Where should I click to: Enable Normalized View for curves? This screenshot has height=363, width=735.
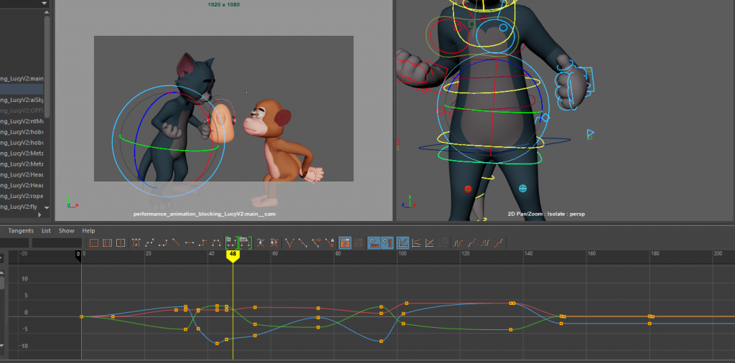pos(429,242)
